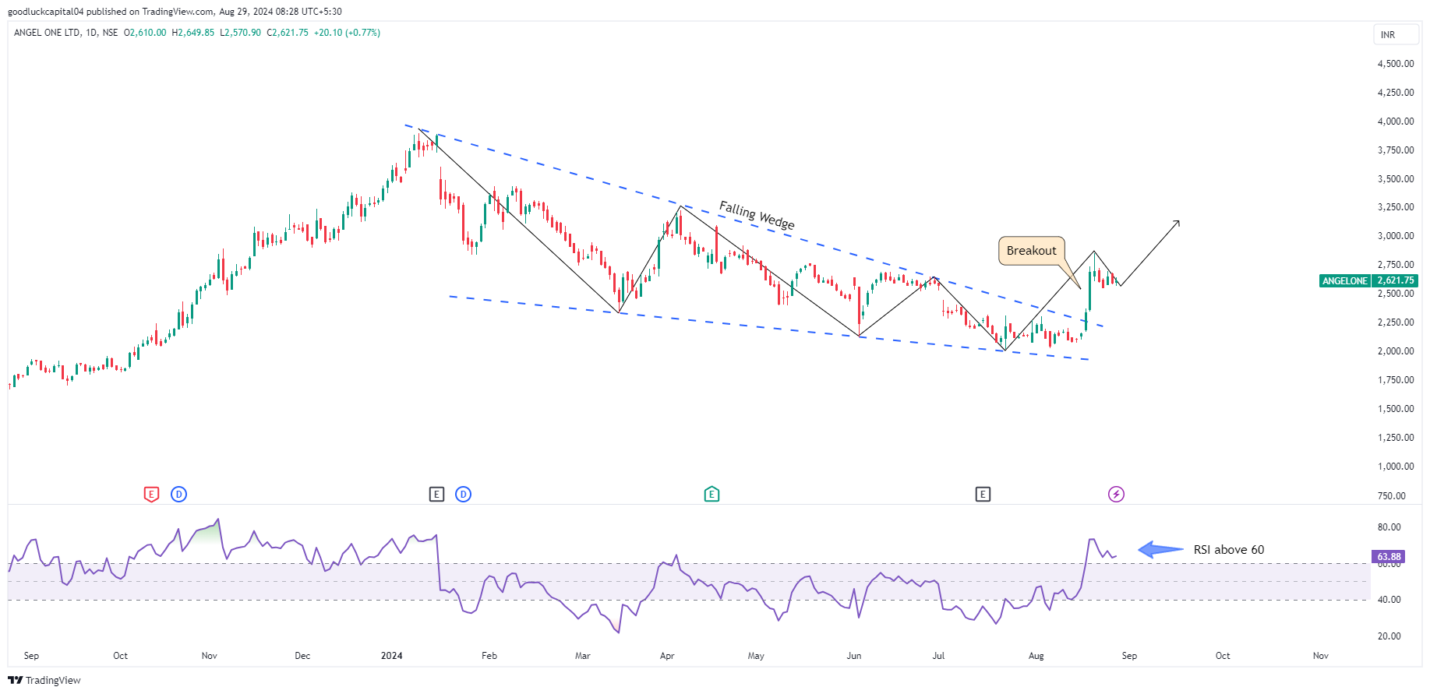The image size is (1430, 694).
Task: Click the 2024 year label on the time axis
Action: pyautogui.click(x=392, y=656)
